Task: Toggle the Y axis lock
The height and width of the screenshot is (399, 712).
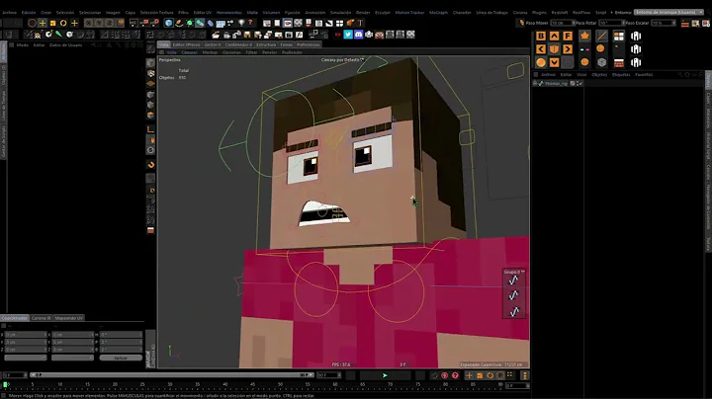Action: [x=99, y=23]
